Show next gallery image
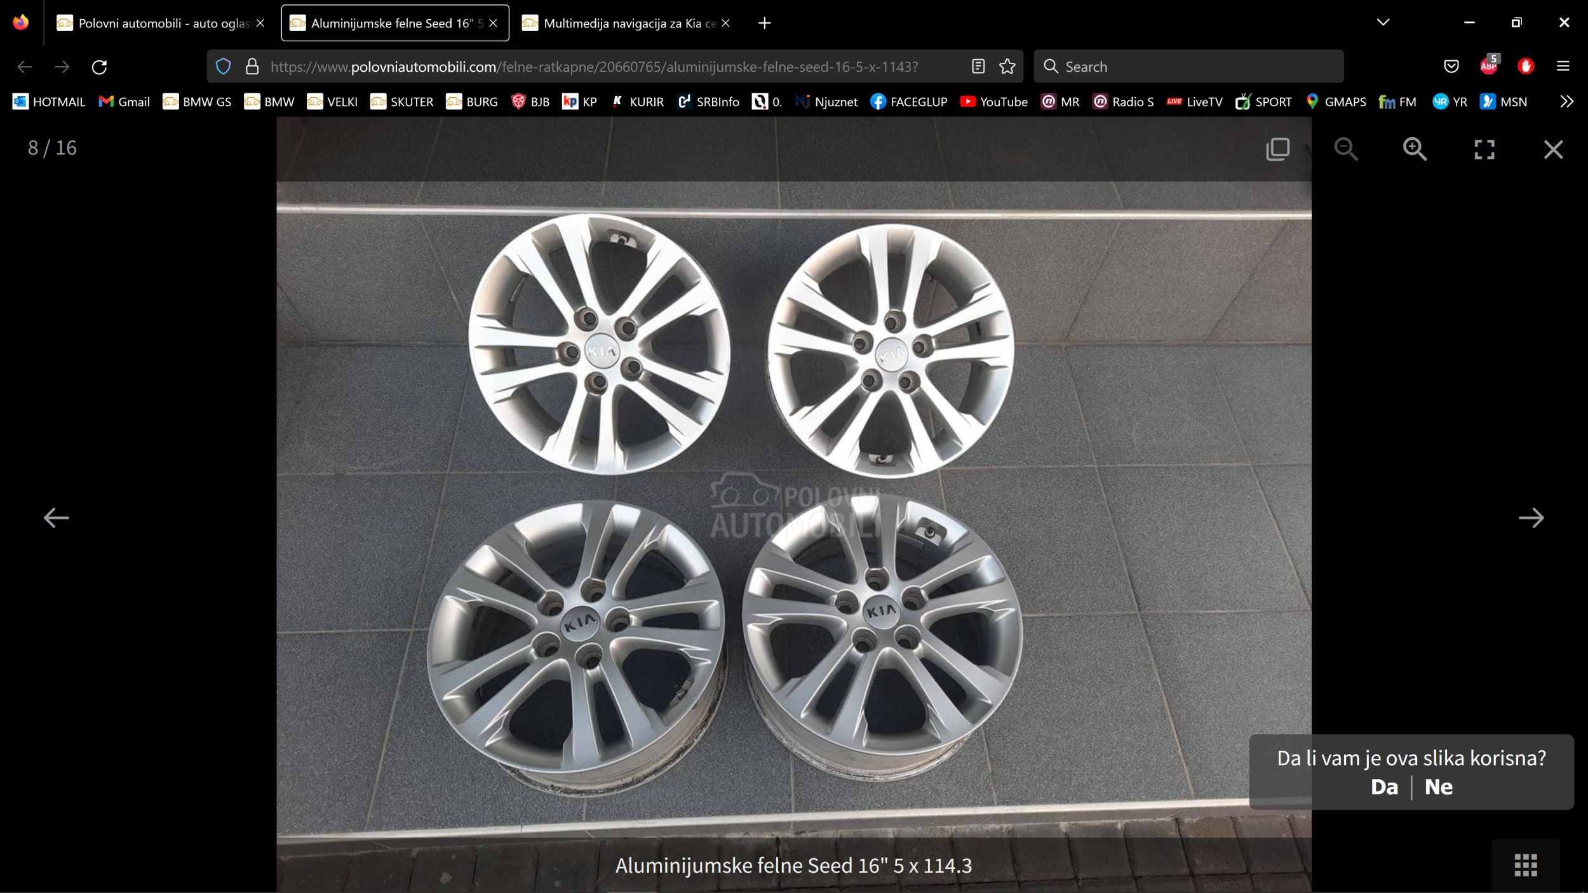 (1531, 518)
